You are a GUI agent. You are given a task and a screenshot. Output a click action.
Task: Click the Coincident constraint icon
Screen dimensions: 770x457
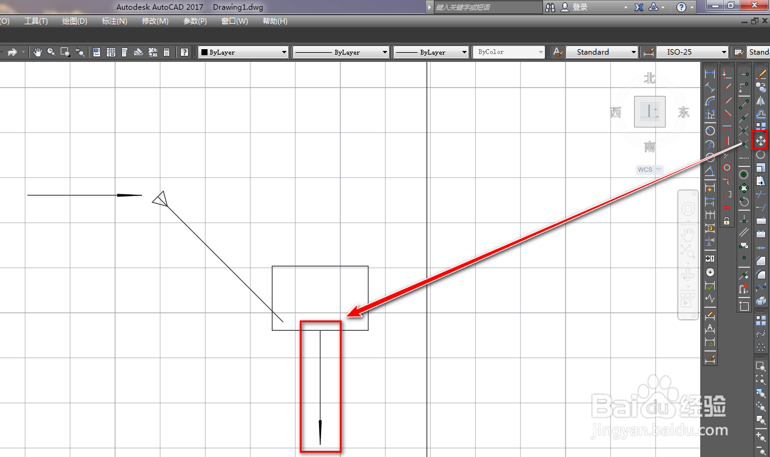click(x=727, y=73)
